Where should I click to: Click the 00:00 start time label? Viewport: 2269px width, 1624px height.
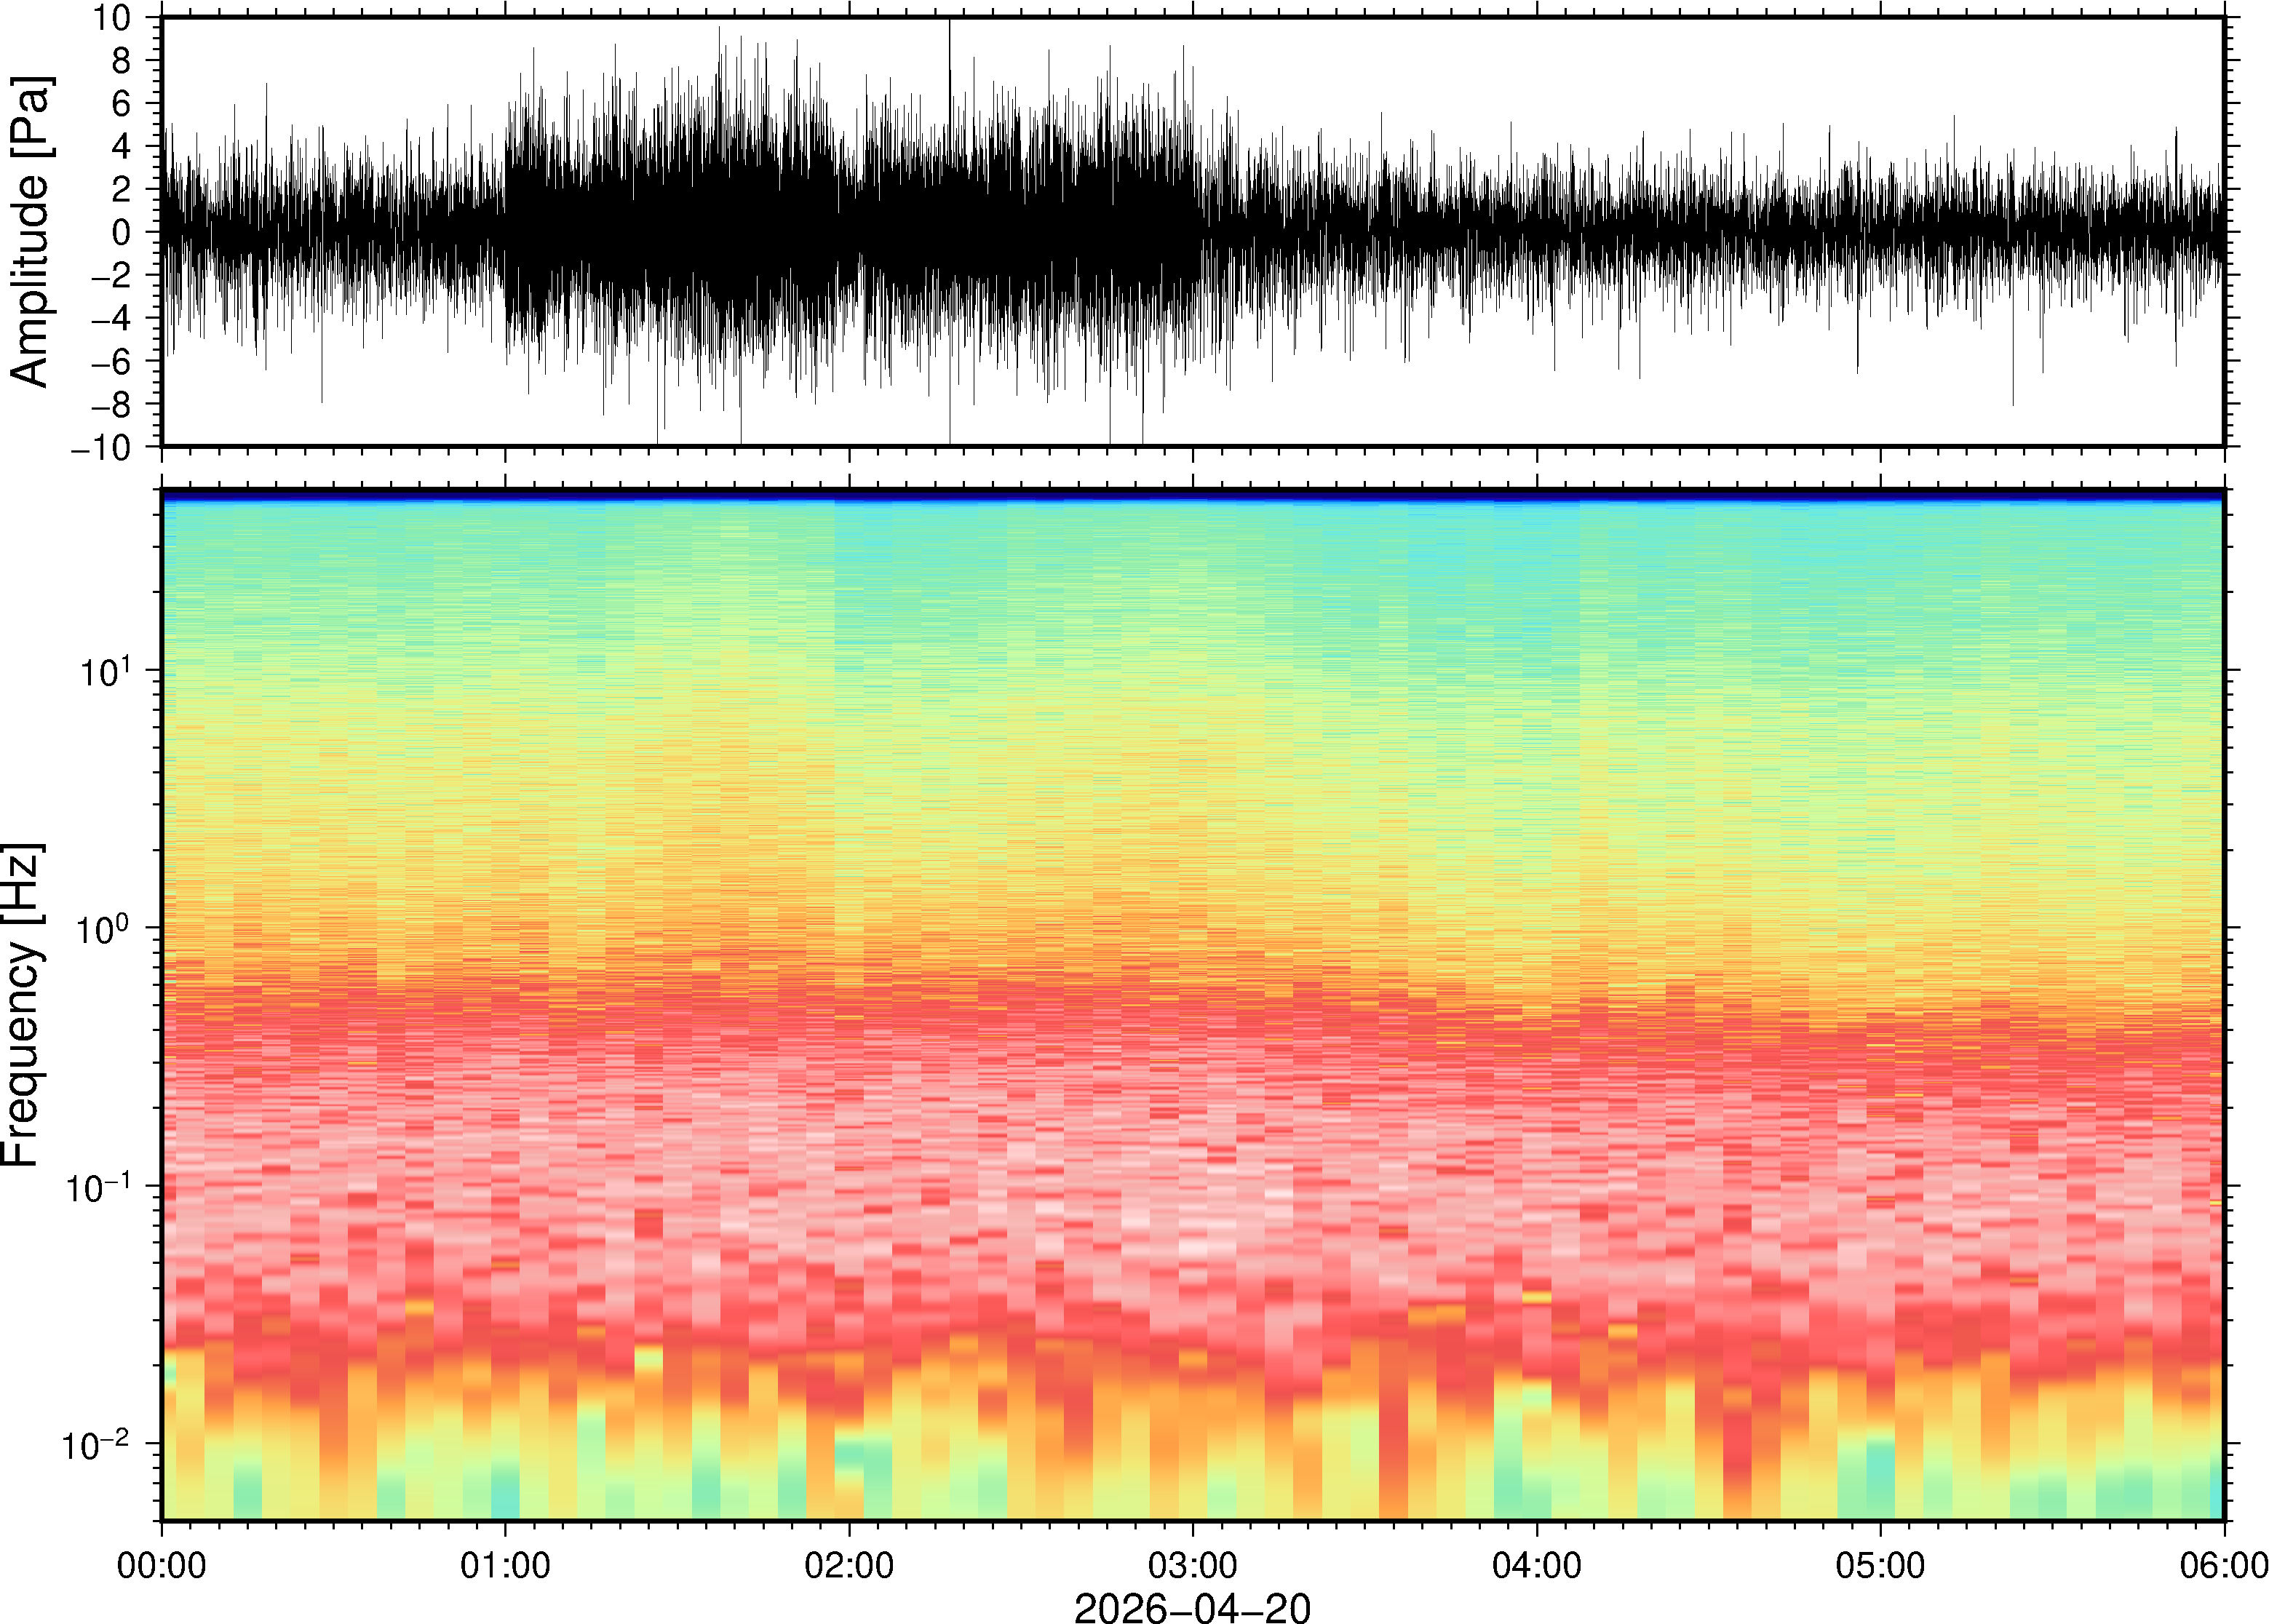click(162, 1565)
